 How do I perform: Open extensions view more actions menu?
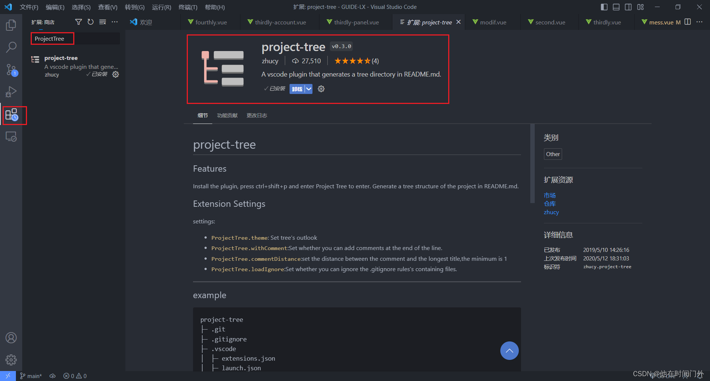coord(115,22)
